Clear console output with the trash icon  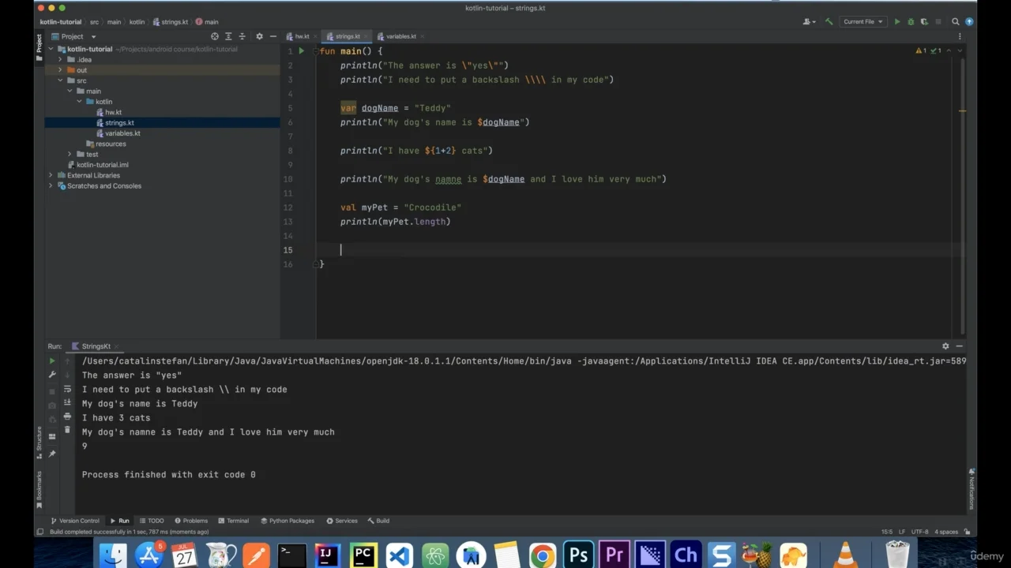(67, 431)
